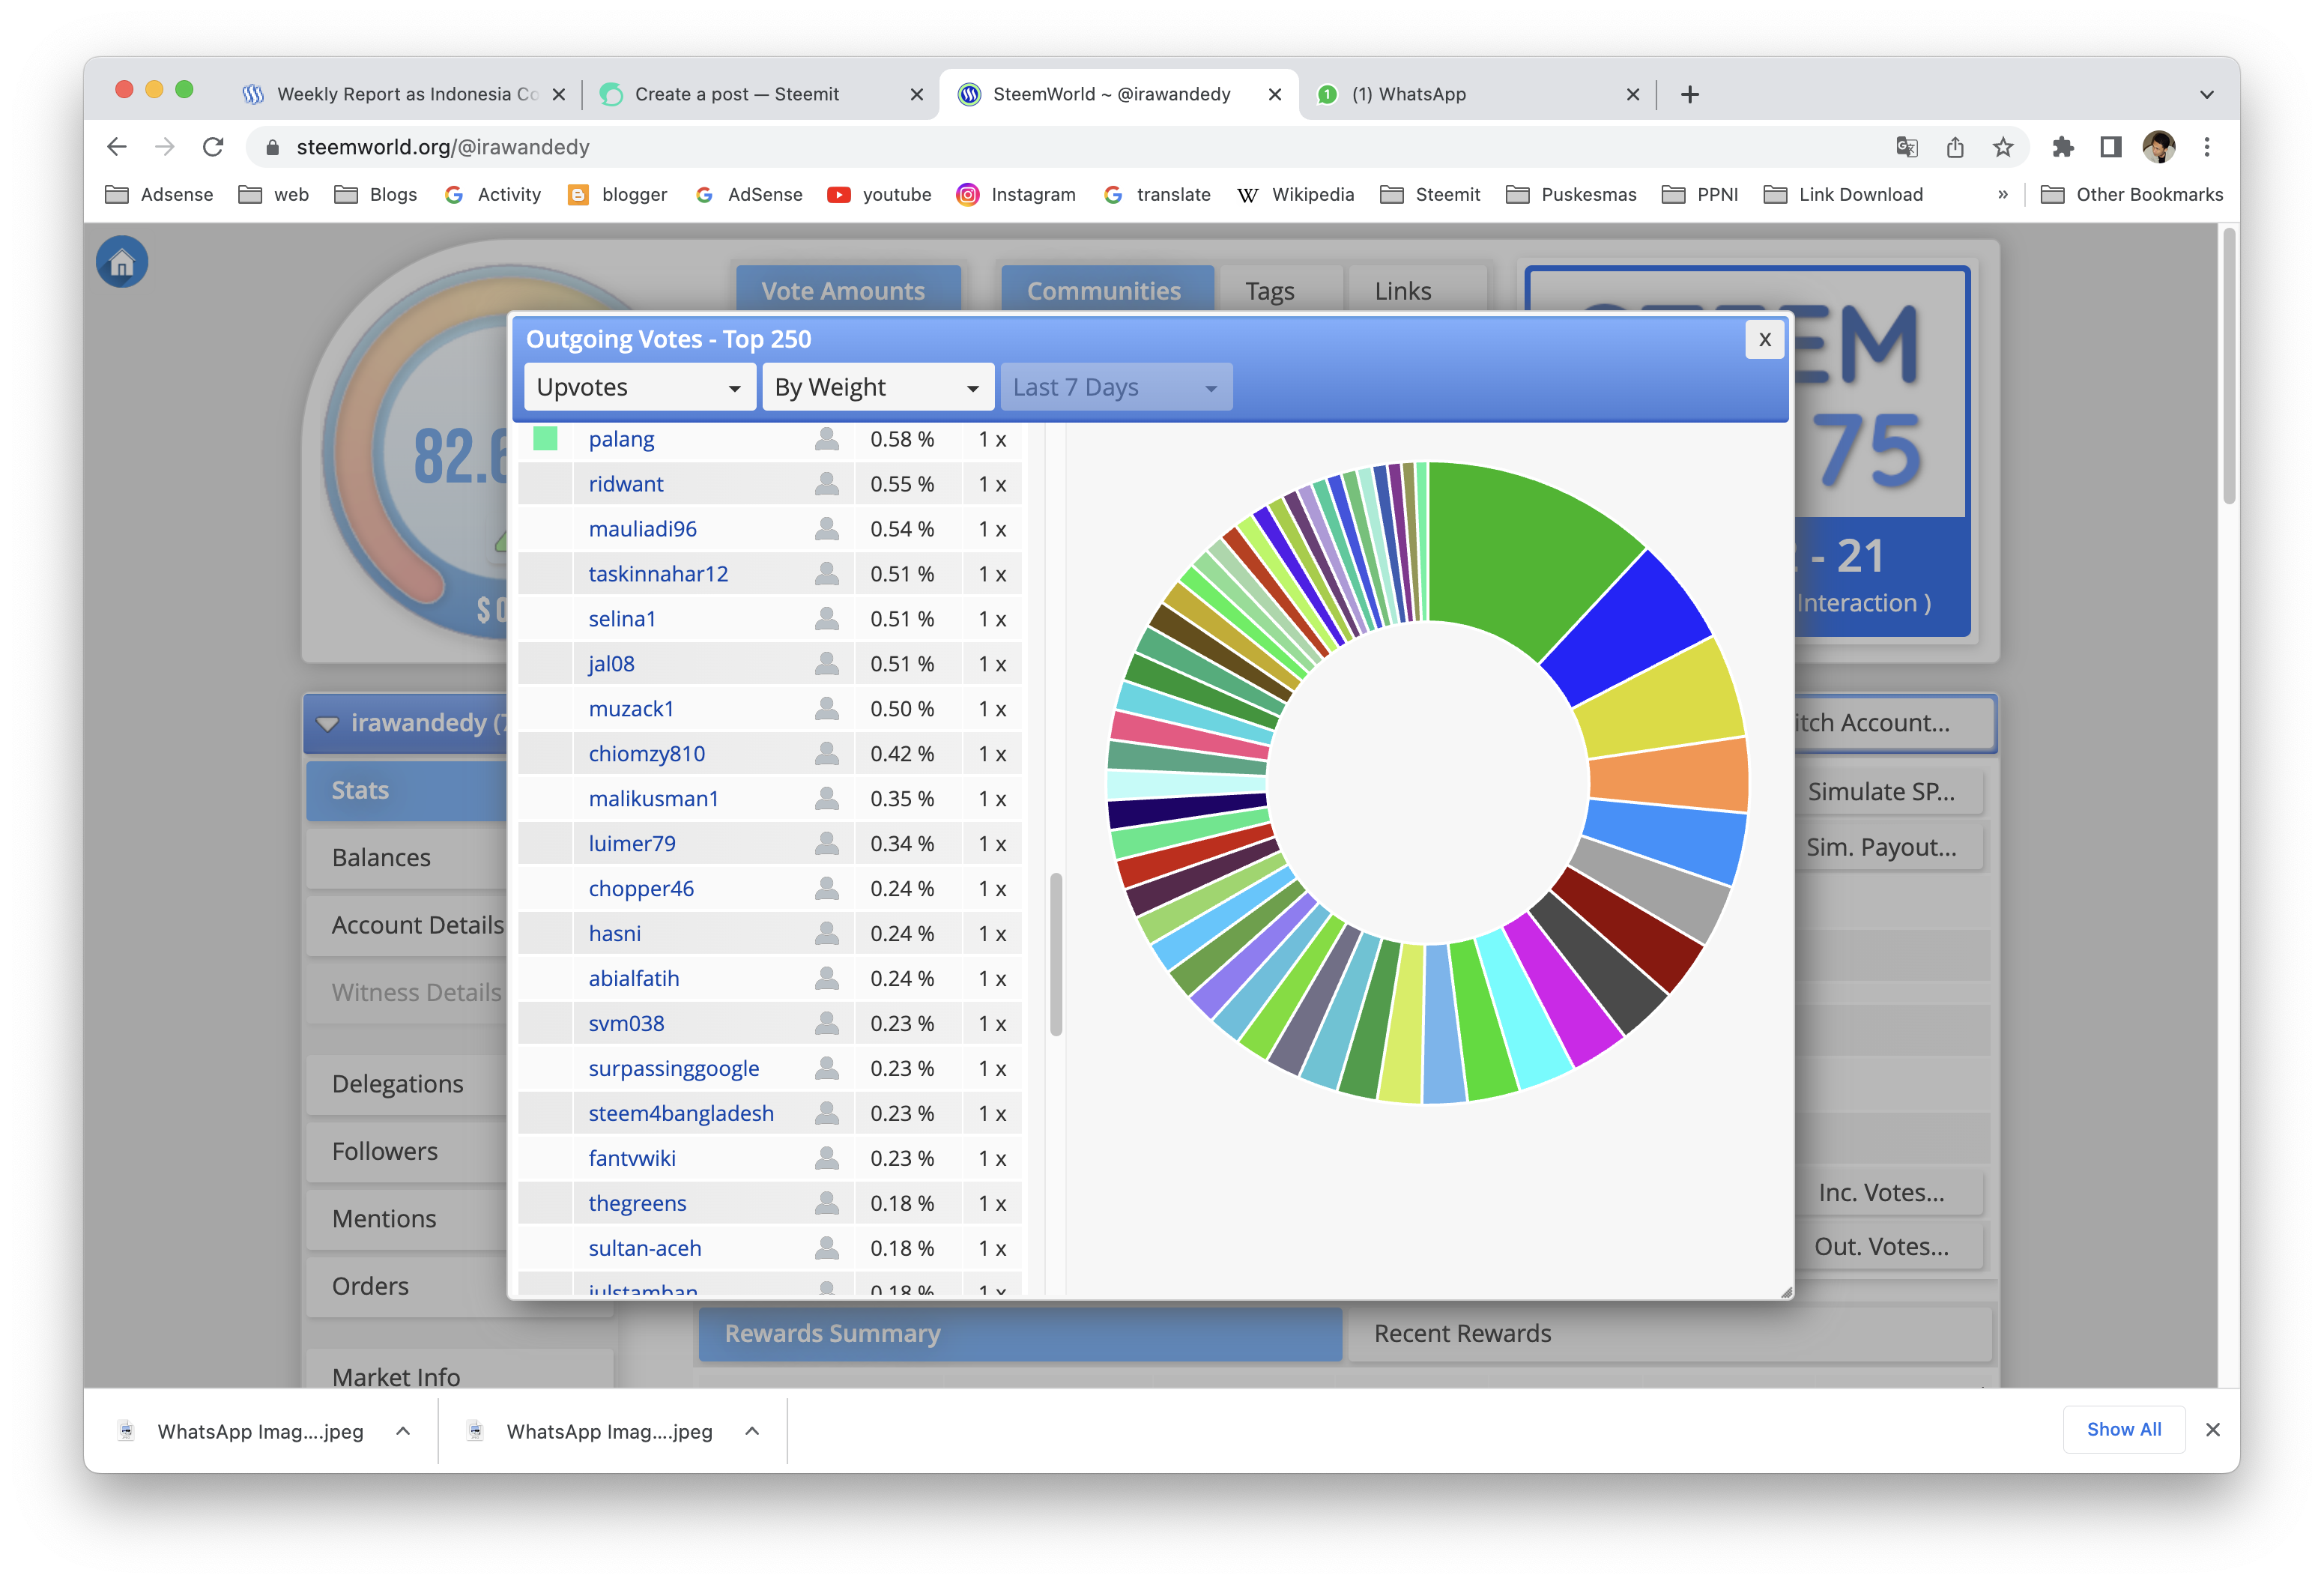Toggle the browser side panel icon
This screenshot has height=1584, width=2324.
click(2110, 147)
